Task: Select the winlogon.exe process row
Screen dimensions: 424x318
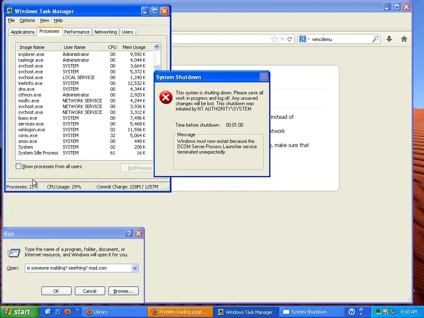Action: [84, 130]
